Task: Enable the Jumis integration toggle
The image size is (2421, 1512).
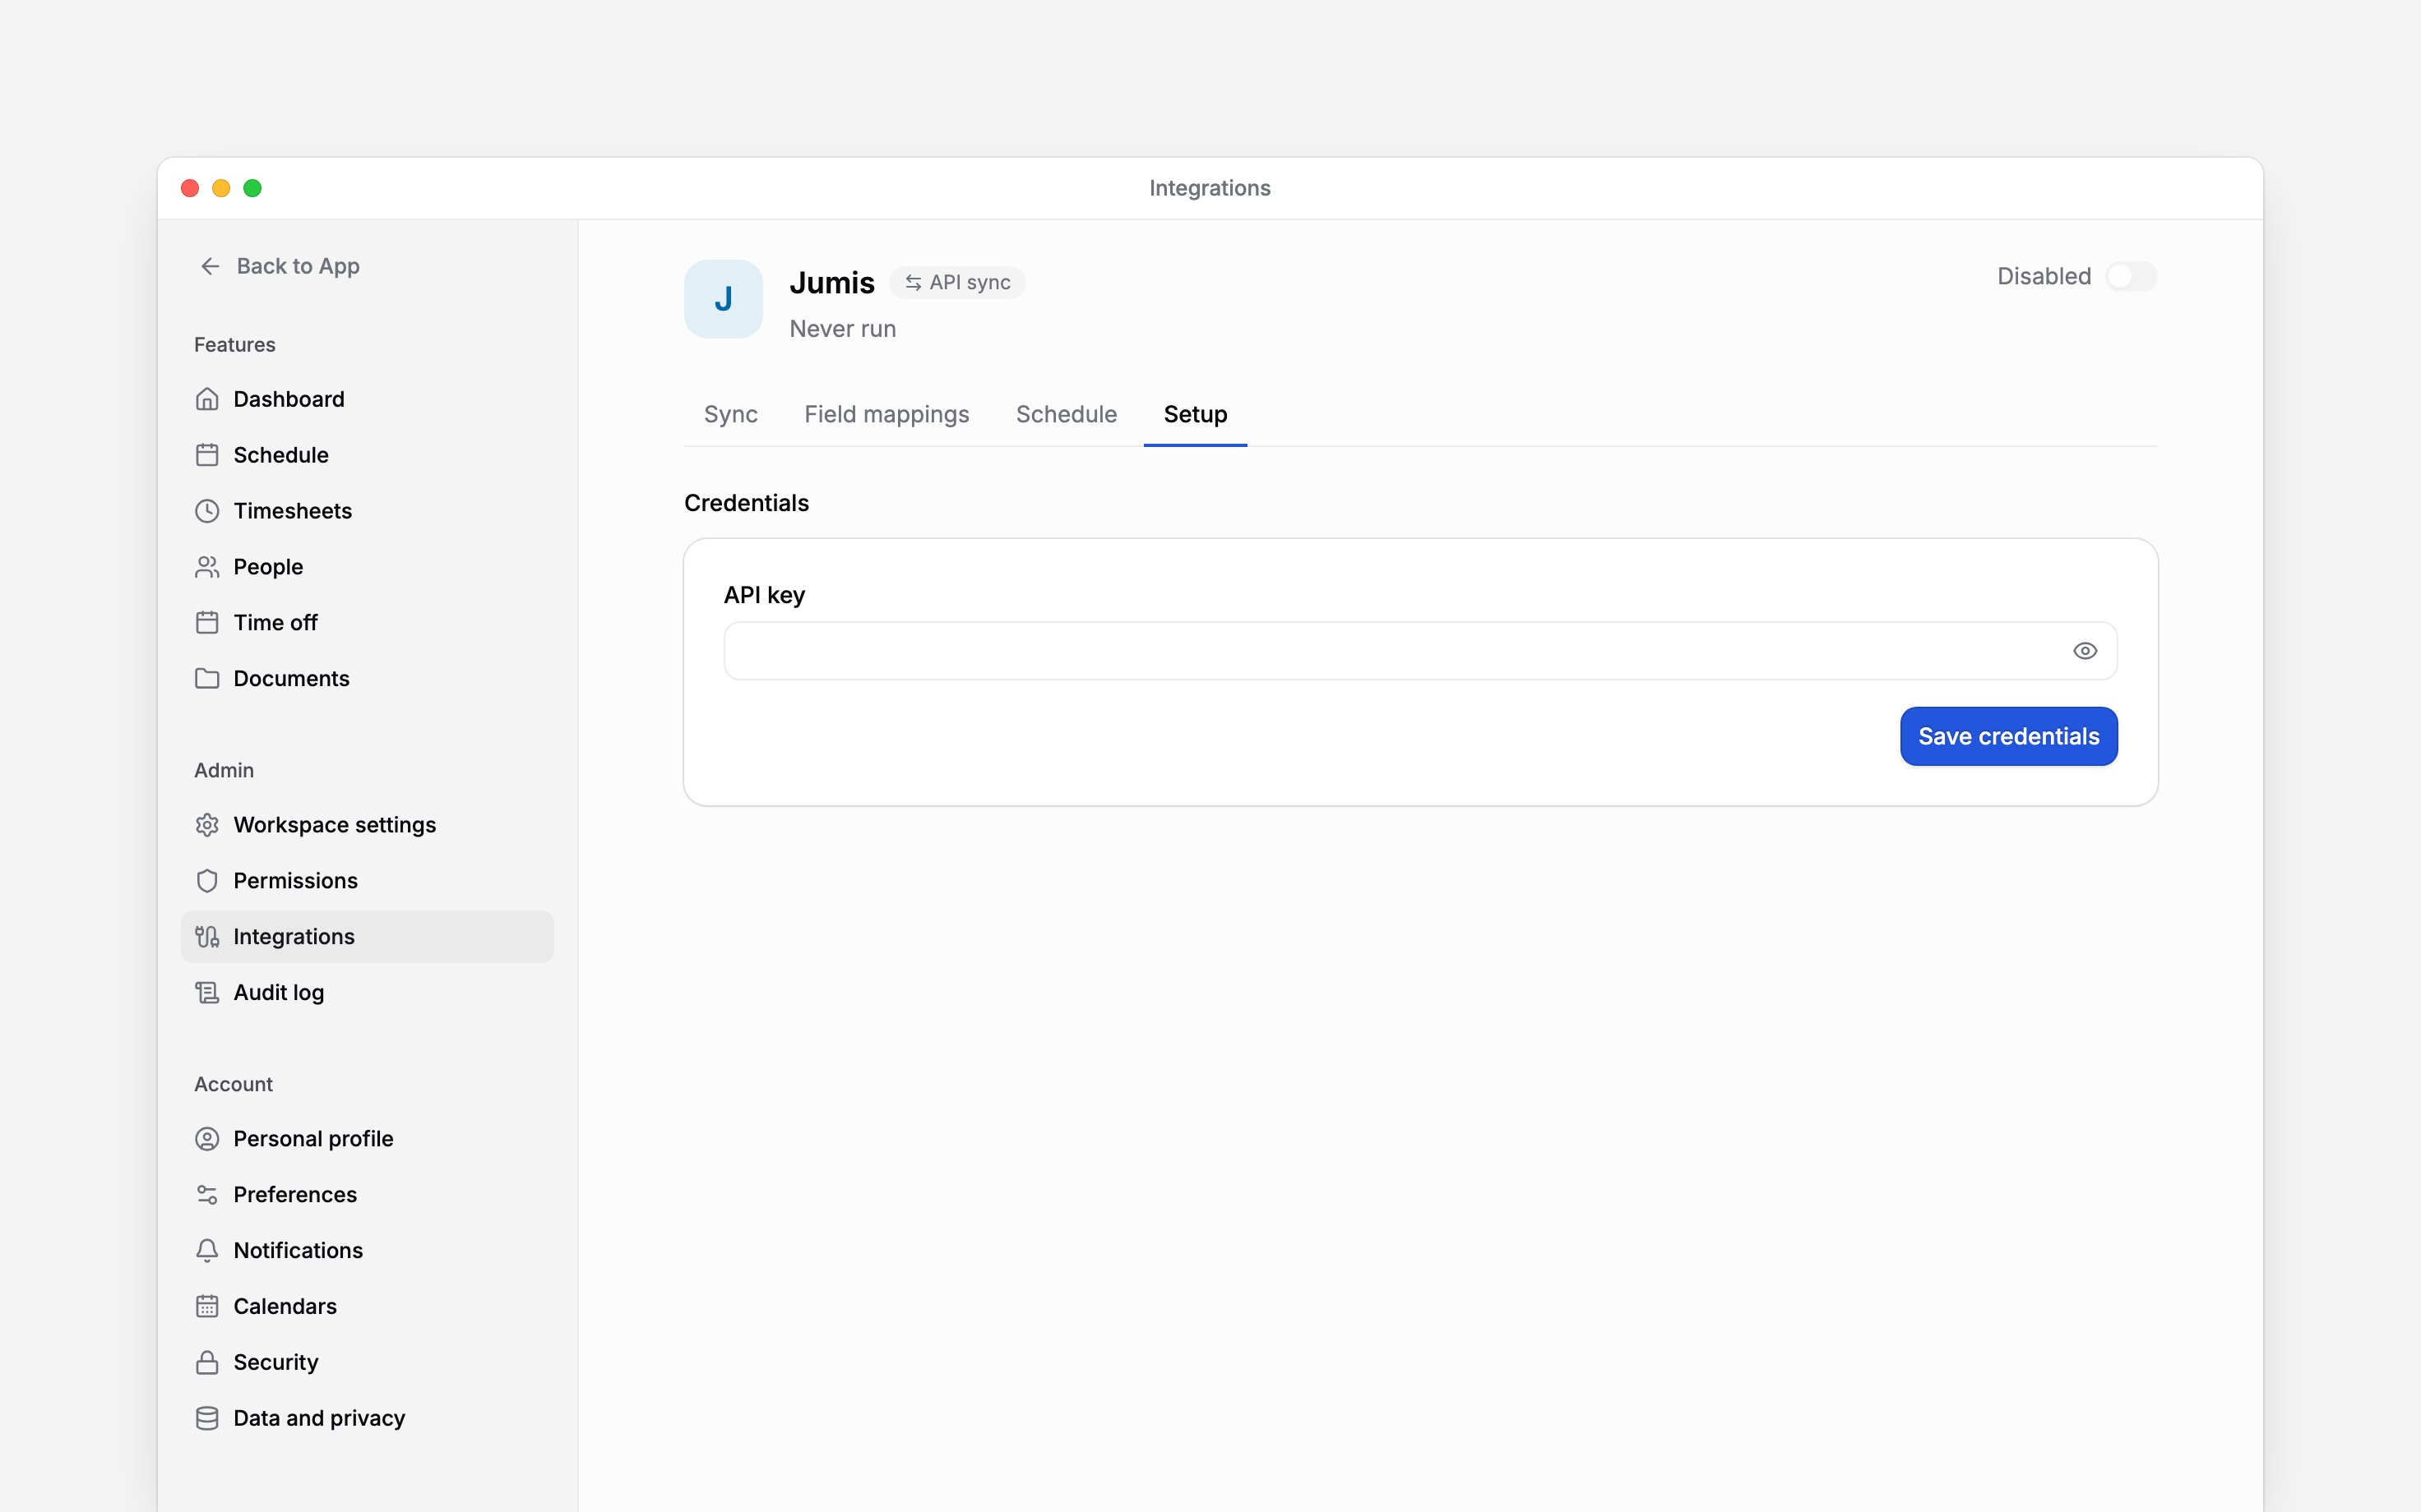Action: pos(2131,276)
